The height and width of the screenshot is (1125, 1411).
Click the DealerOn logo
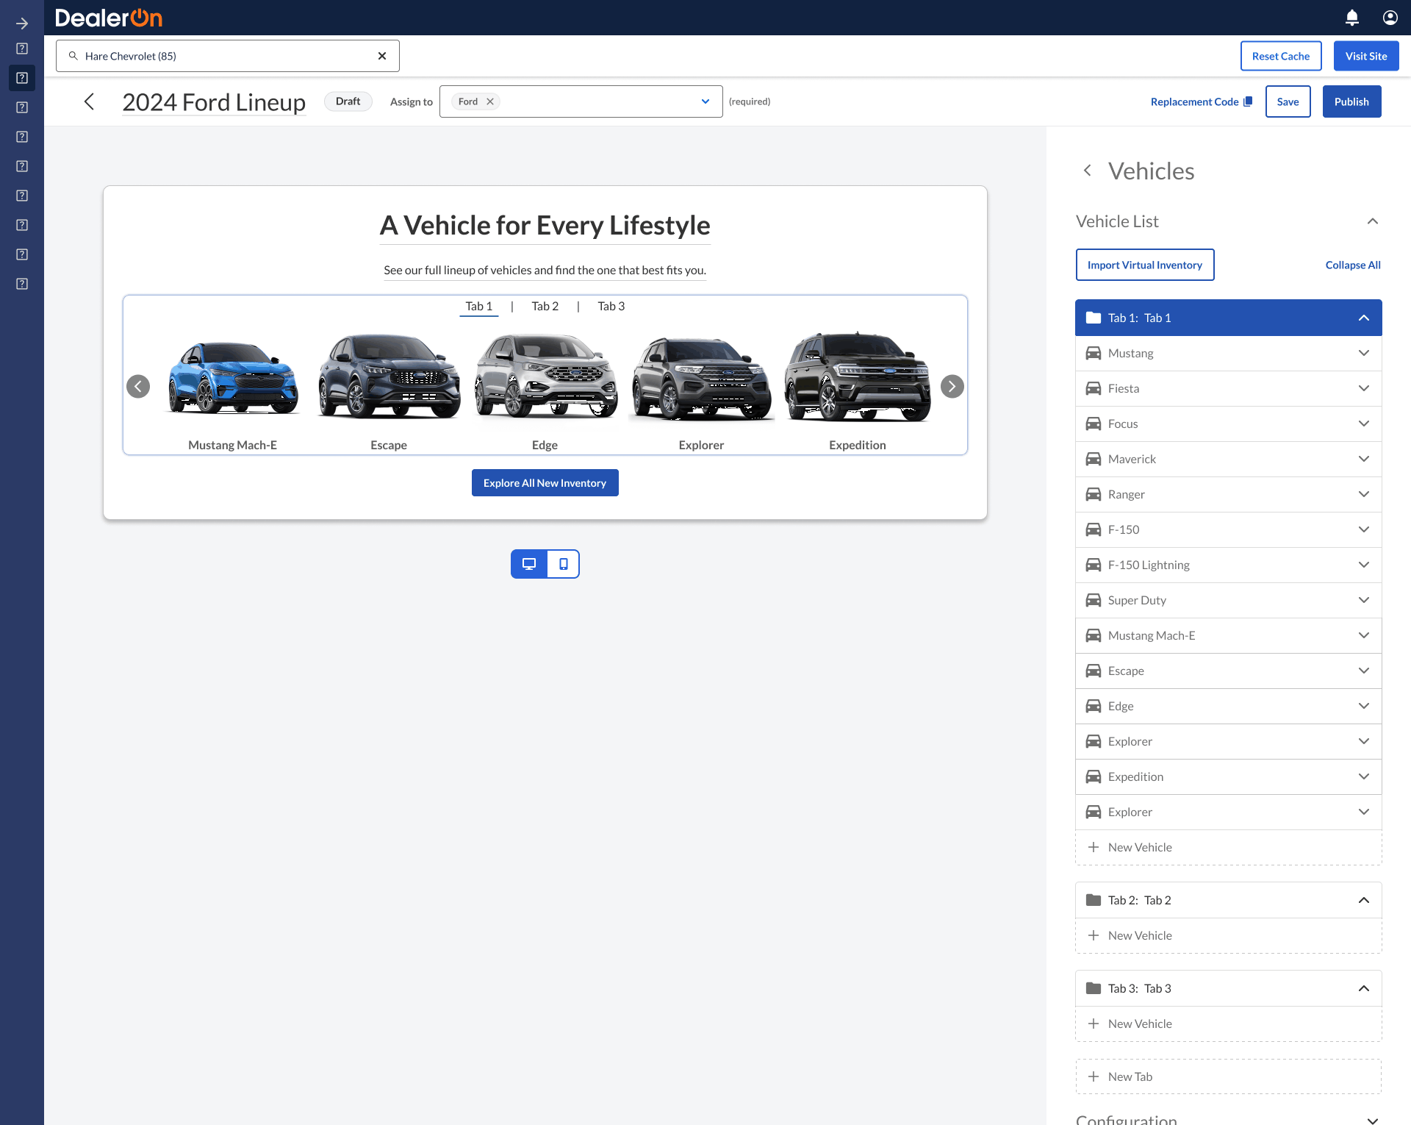pyautogui.click(x=109, y=18)
